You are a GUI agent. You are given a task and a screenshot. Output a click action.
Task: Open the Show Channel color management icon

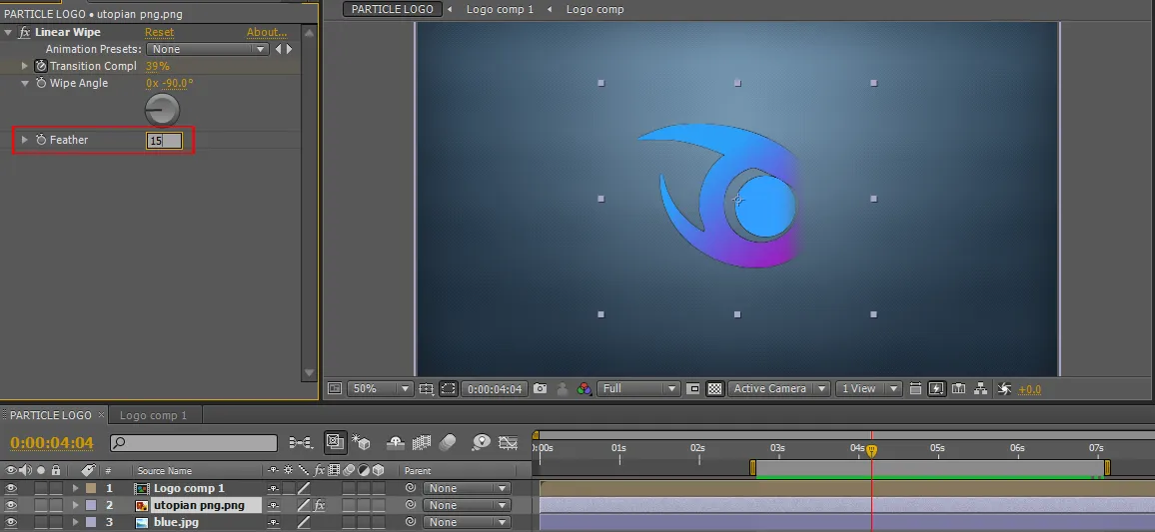584,388
